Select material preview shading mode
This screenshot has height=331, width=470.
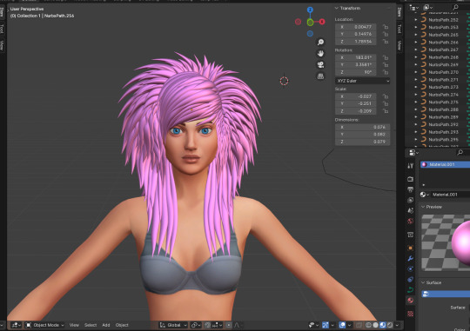pyautogui.click(x=383, y=325)
